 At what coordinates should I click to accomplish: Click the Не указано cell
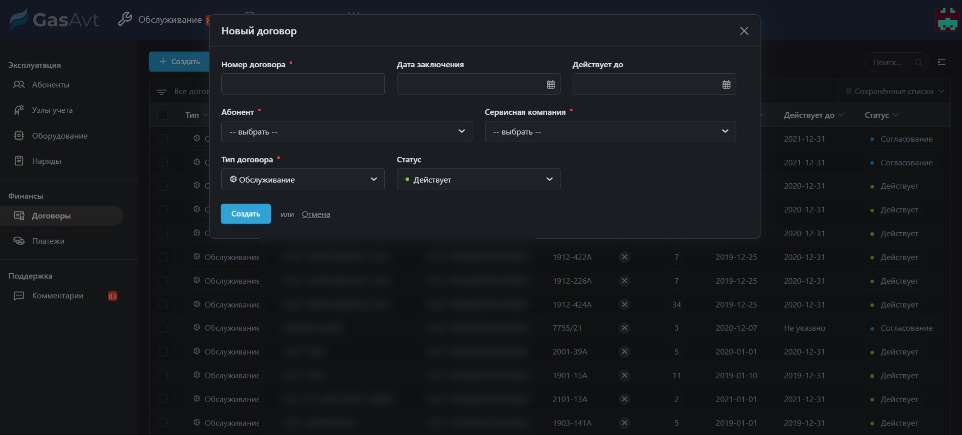click(x=805, y=328)
